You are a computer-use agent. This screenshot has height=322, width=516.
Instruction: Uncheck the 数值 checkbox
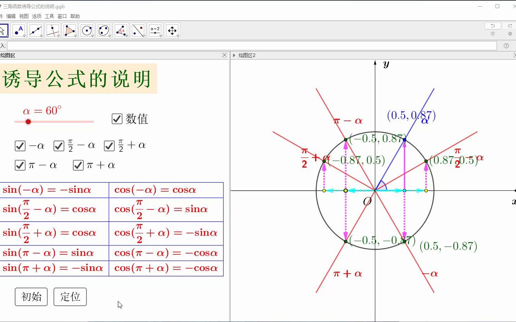117,119
